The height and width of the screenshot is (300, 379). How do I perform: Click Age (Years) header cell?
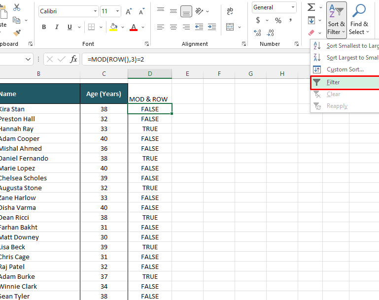tap(104, 94)
